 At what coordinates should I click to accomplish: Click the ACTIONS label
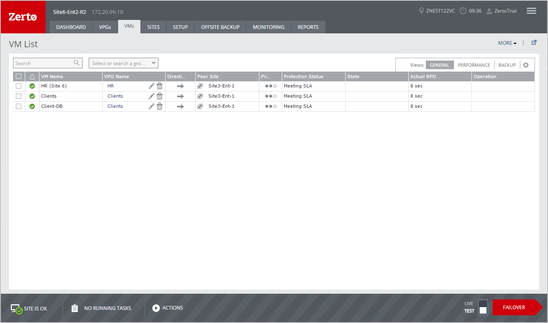[x=173, y=308]
